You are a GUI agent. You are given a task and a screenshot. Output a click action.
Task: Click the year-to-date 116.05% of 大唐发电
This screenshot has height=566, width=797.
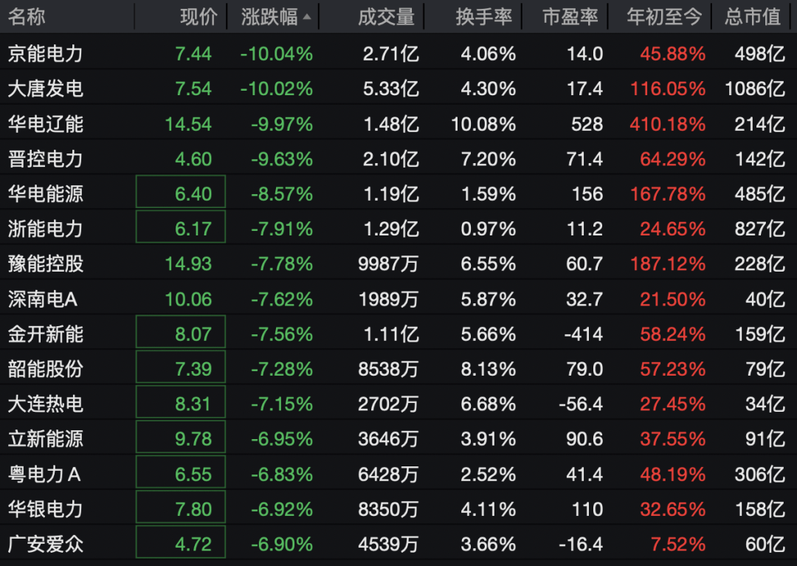click(x=668, y=89)
